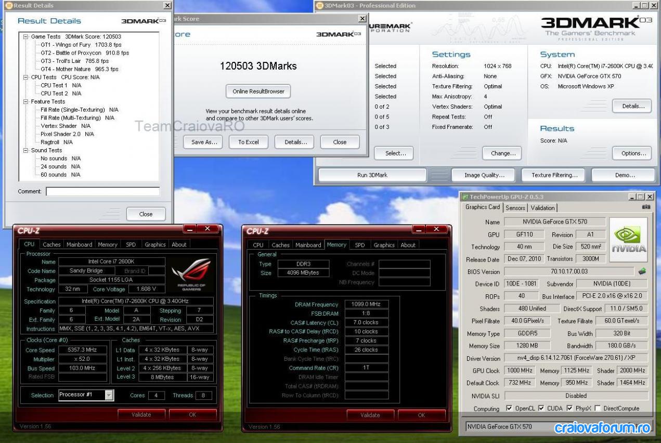Select the Fill Rate (Multi-Texturing) row
Viewport: 661px width, 443px height.
click(x=77, y=118)
